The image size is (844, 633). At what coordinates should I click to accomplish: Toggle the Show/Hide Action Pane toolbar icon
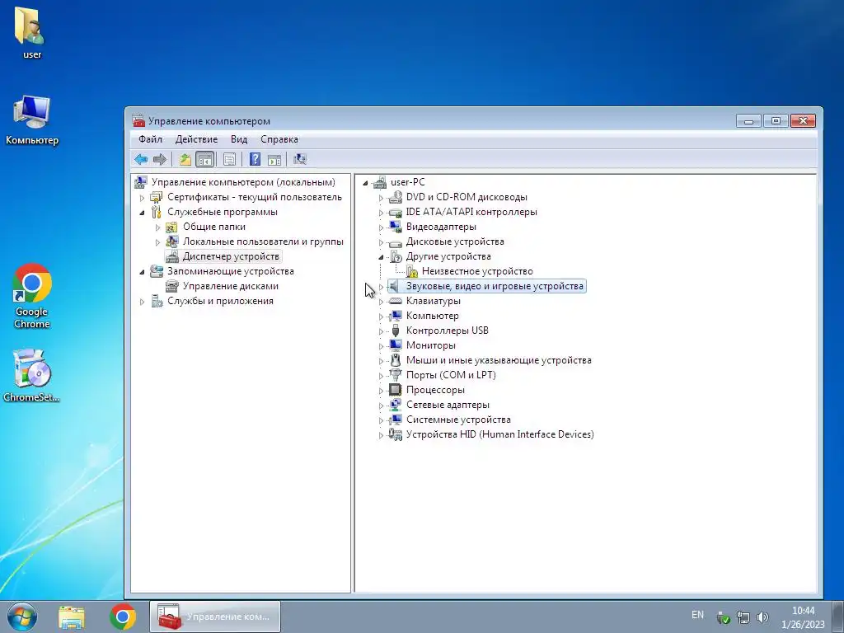tap(274, 159)
